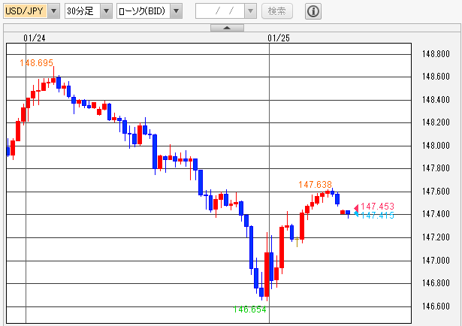The height and width of the screenshot is (326, 462).
Task: Click the 147.400 price axis label
Action: [436, 214]
